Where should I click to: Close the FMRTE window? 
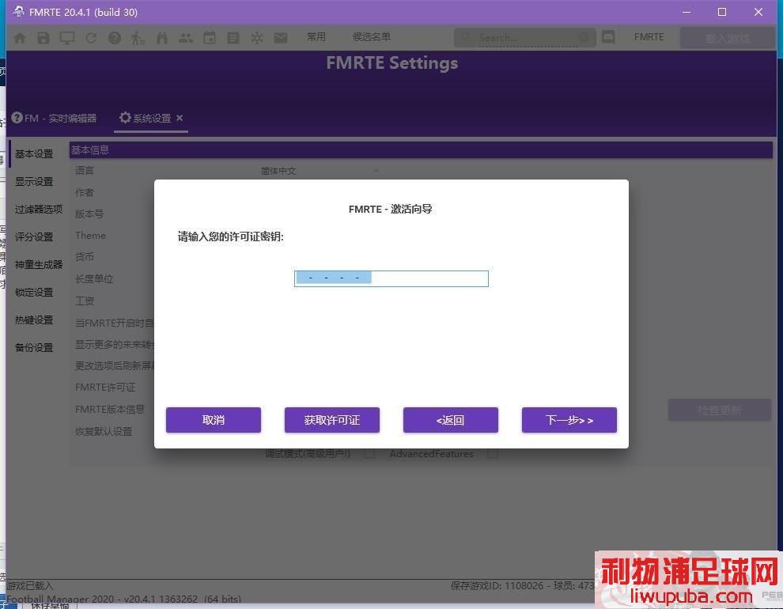[758, 12]
